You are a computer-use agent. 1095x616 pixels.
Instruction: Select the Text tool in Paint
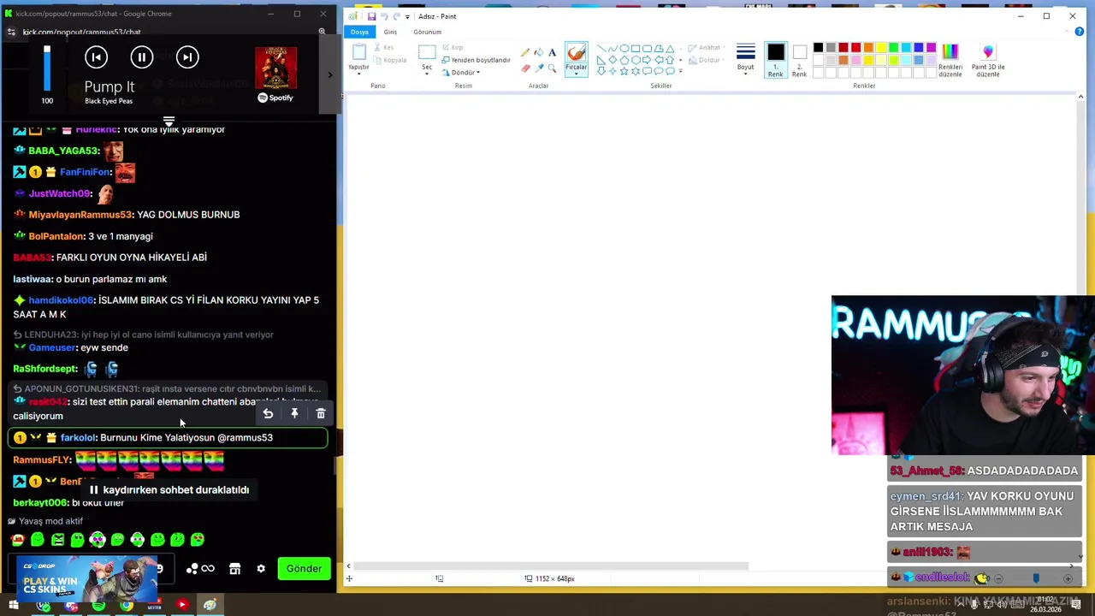pos(553,53)
